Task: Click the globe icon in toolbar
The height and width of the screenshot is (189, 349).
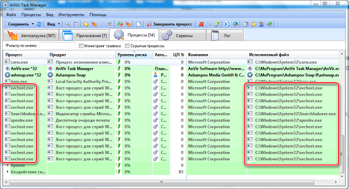Action: [x=235, y=24]
